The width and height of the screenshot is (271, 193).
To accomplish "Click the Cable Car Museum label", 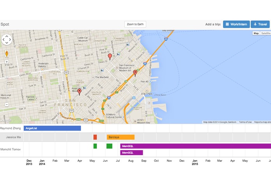I will [x=83, y=39].
